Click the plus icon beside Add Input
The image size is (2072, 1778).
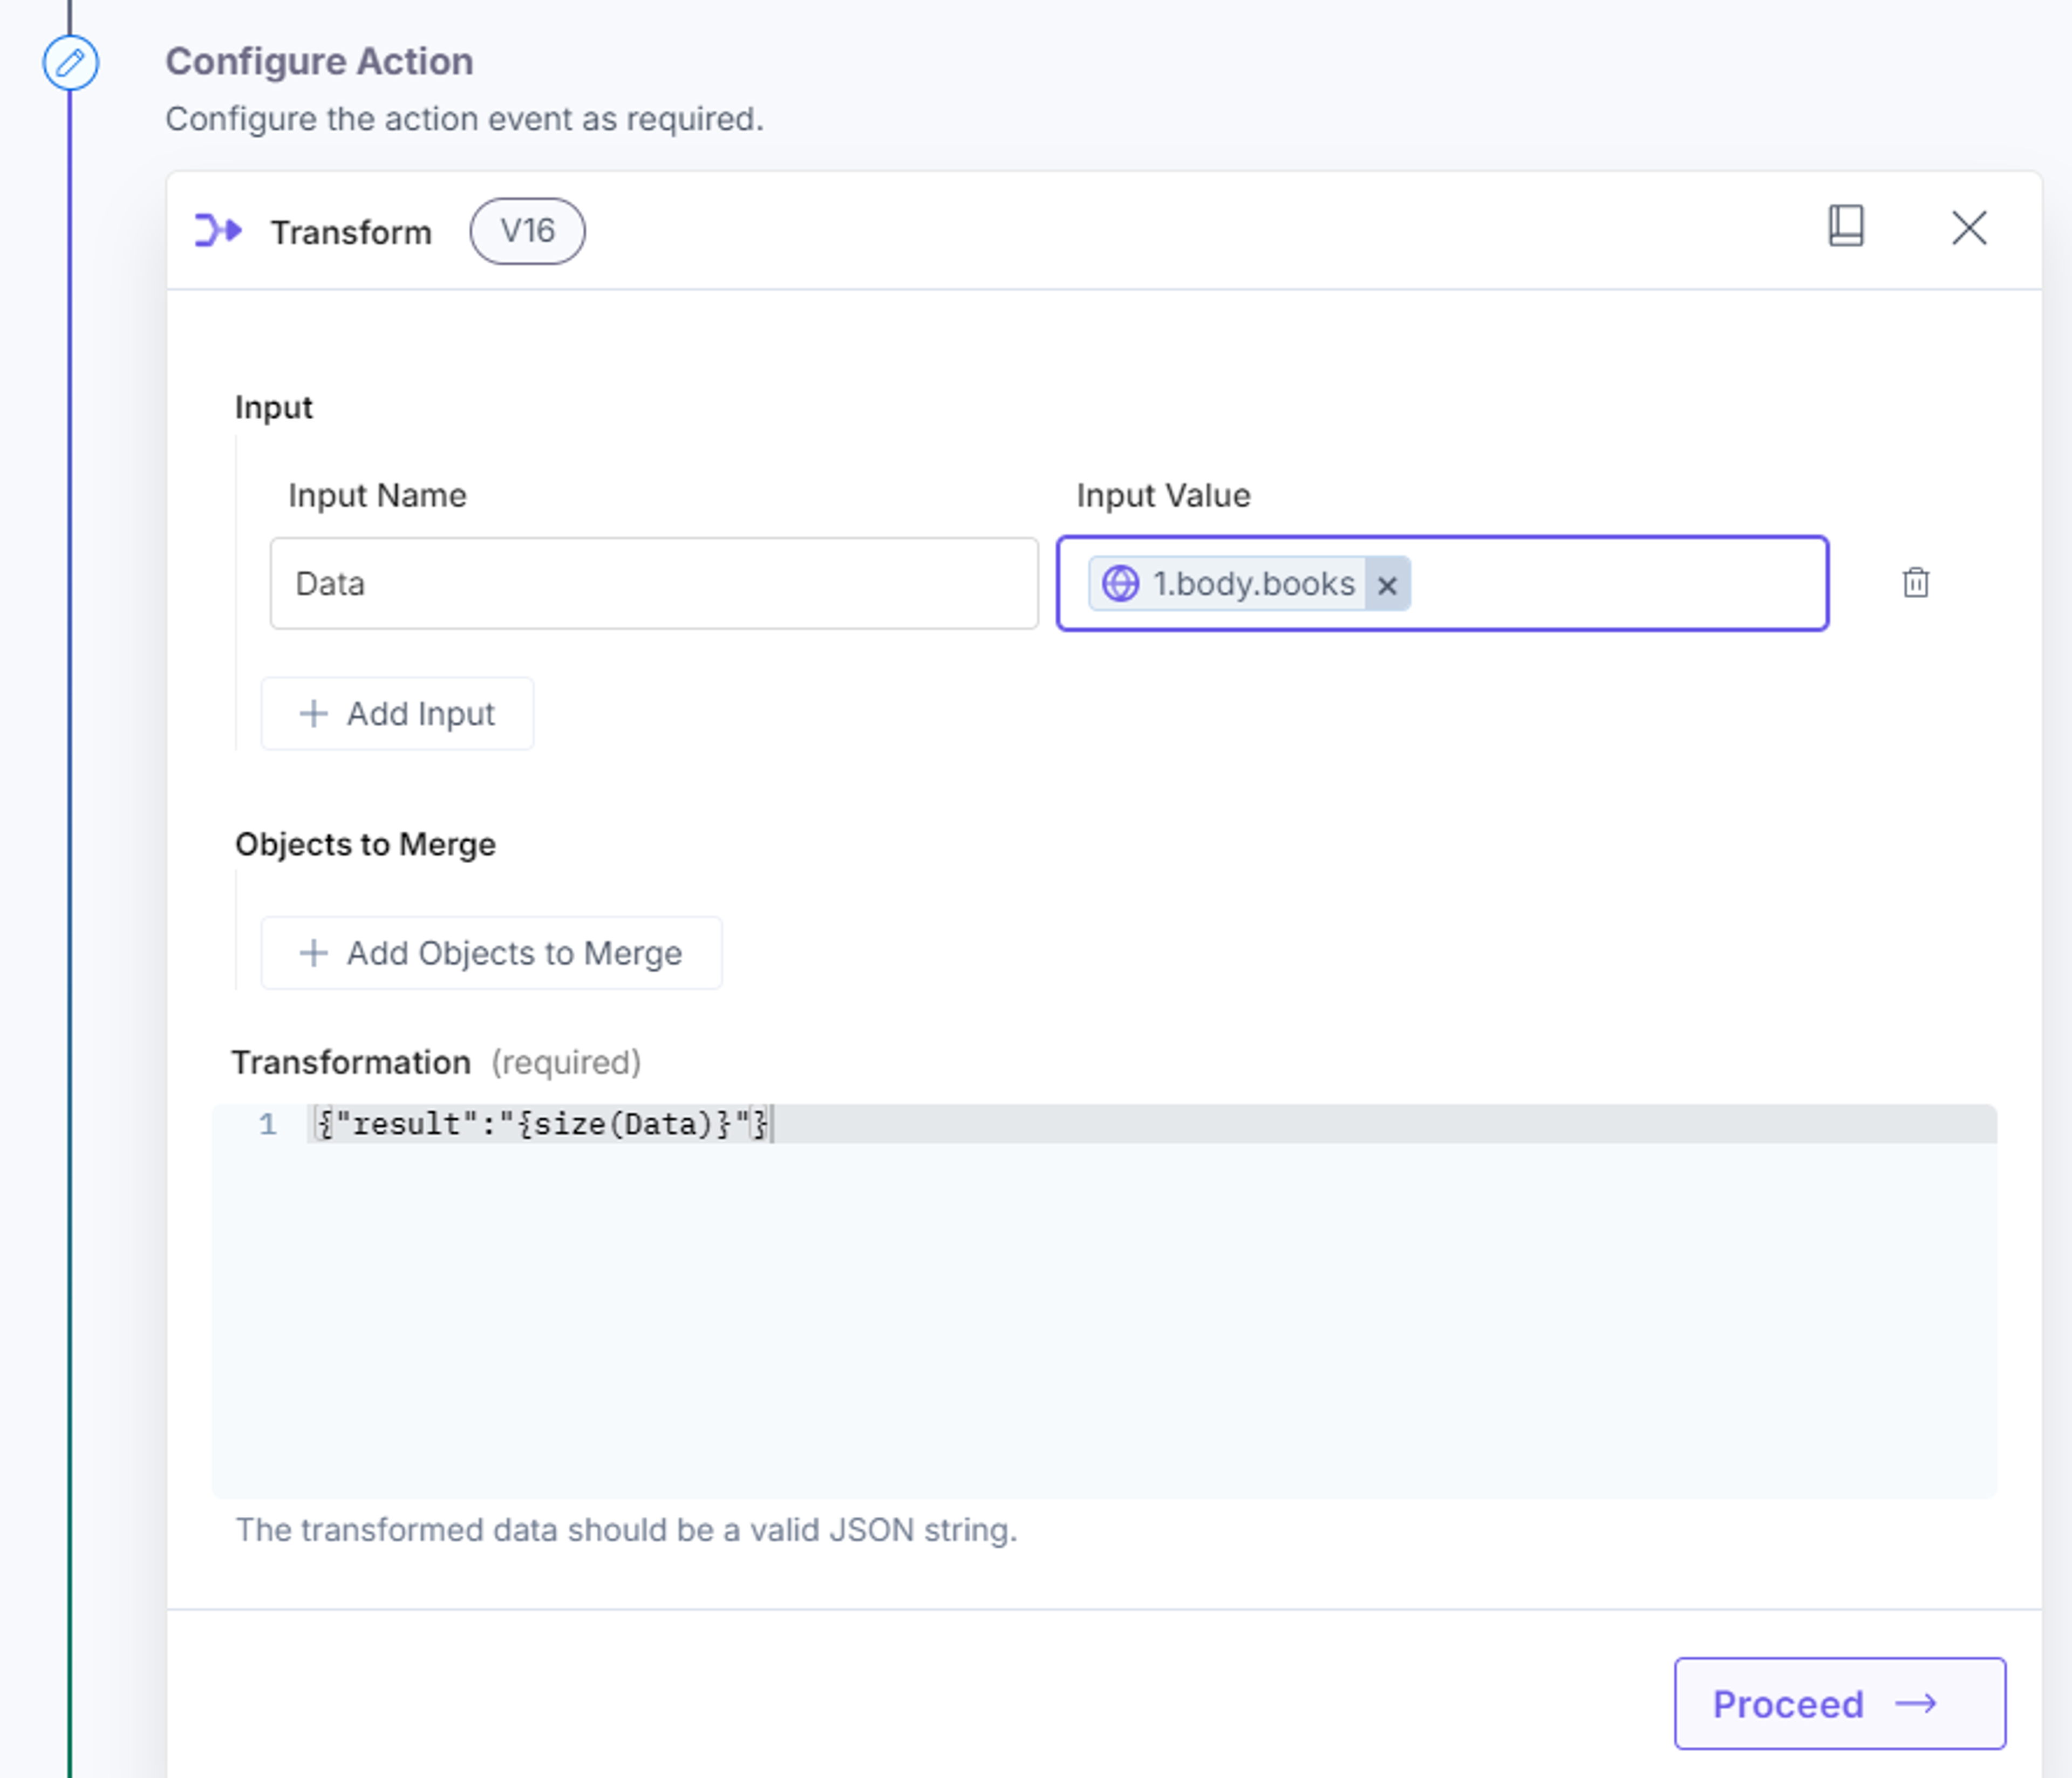click(x=313, y=713)
